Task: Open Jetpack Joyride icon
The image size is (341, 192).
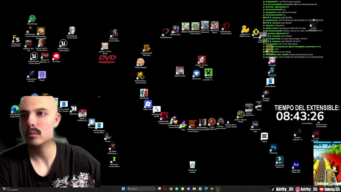Action: [180, 71]
